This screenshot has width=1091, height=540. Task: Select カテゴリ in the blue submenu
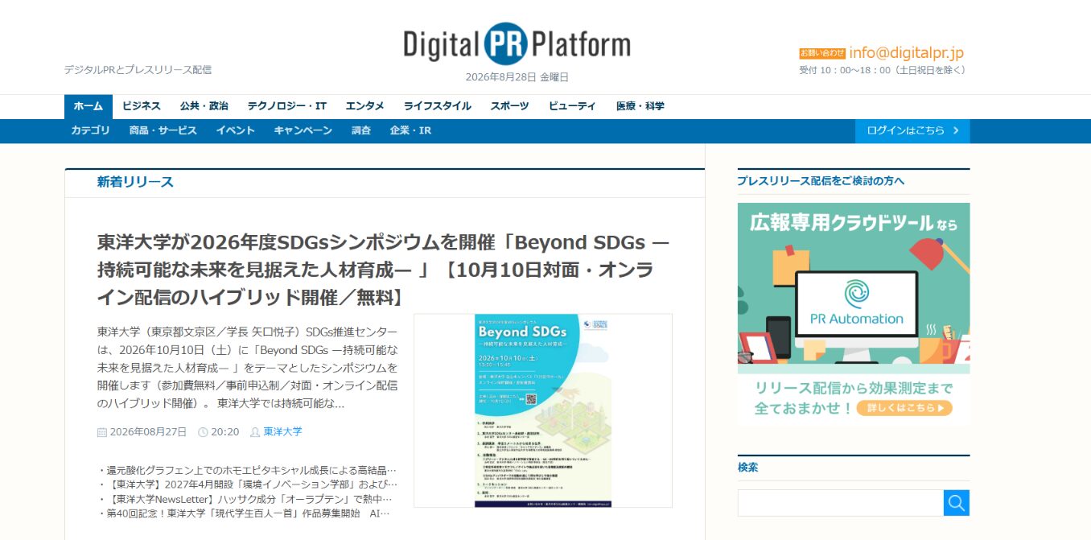[90, 130]
